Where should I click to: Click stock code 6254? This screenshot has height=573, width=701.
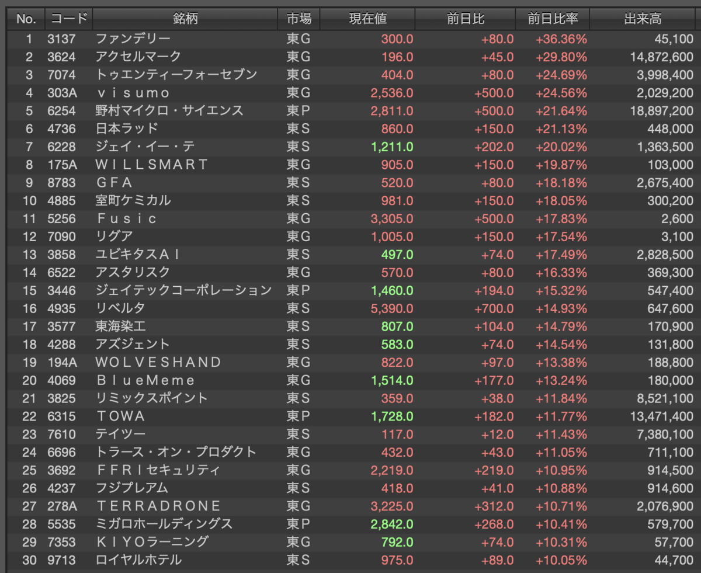(x=60, y=110)
